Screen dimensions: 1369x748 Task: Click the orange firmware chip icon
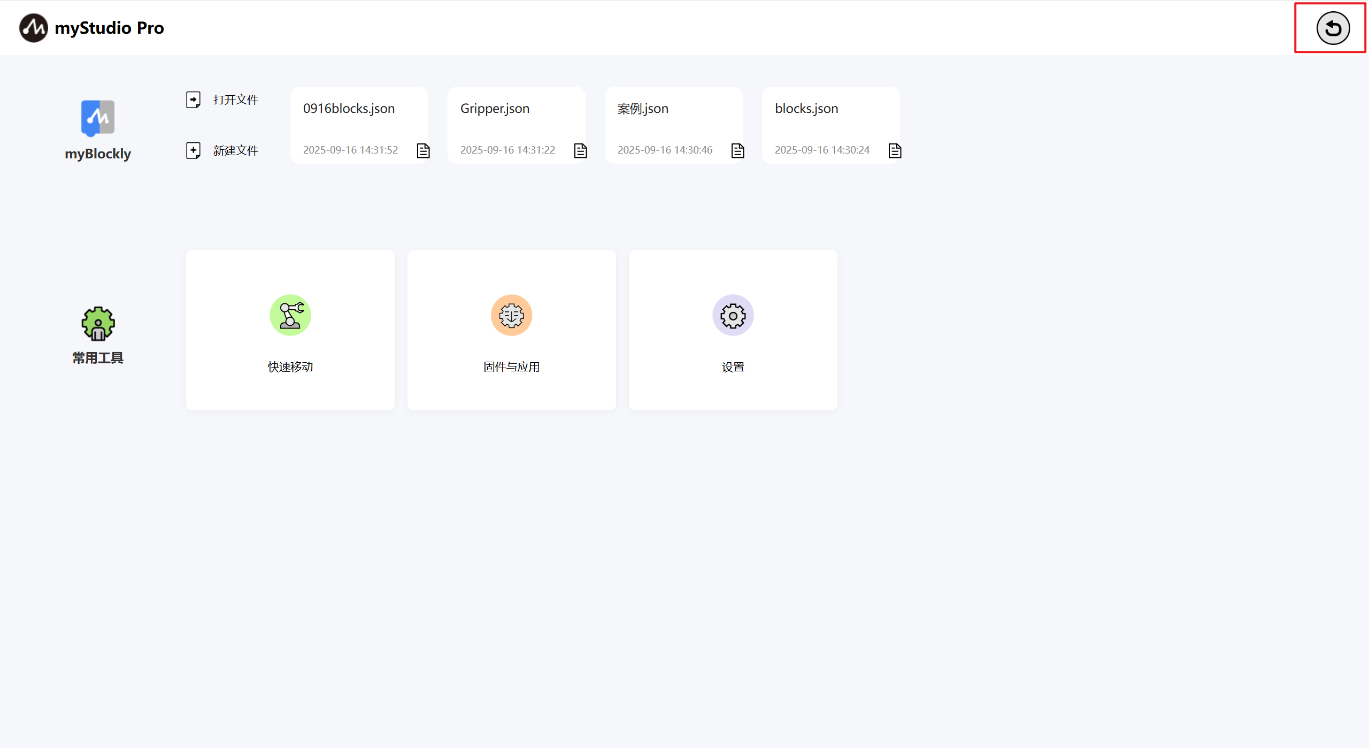point(511,315)
